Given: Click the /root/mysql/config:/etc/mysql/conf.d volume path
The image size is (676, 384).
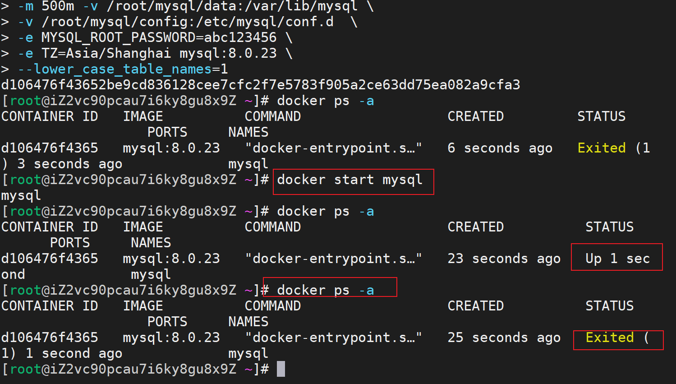Looking at the screenshot, I should (x=188, y=22).
